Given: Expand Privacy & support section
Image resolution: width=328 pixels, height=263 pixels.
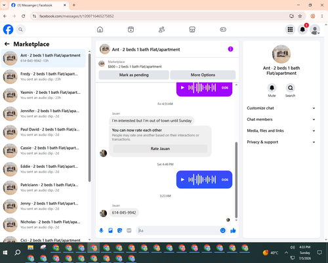Looking at the screenshot, I should (281, 142).
